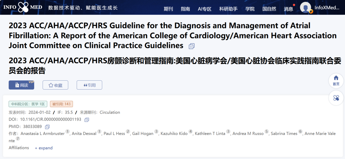Open affiliation 1 marker after Anita Deswal
This screenshot has height=159, width=345.
coord(99,132)
